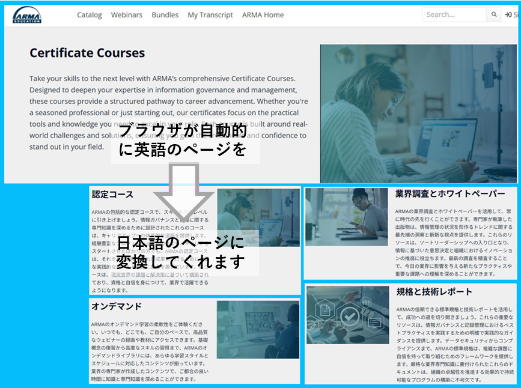Focus the Search input field
The width and height of the screenshot is (521, 388).
[454, 14]
